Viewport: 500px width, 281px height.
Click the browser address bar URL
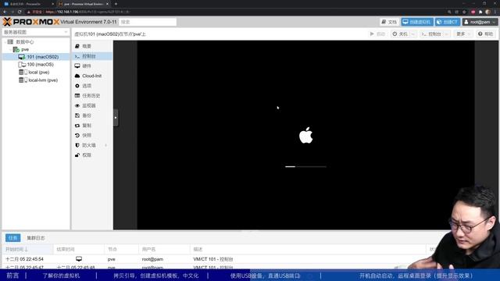point(87,12)
